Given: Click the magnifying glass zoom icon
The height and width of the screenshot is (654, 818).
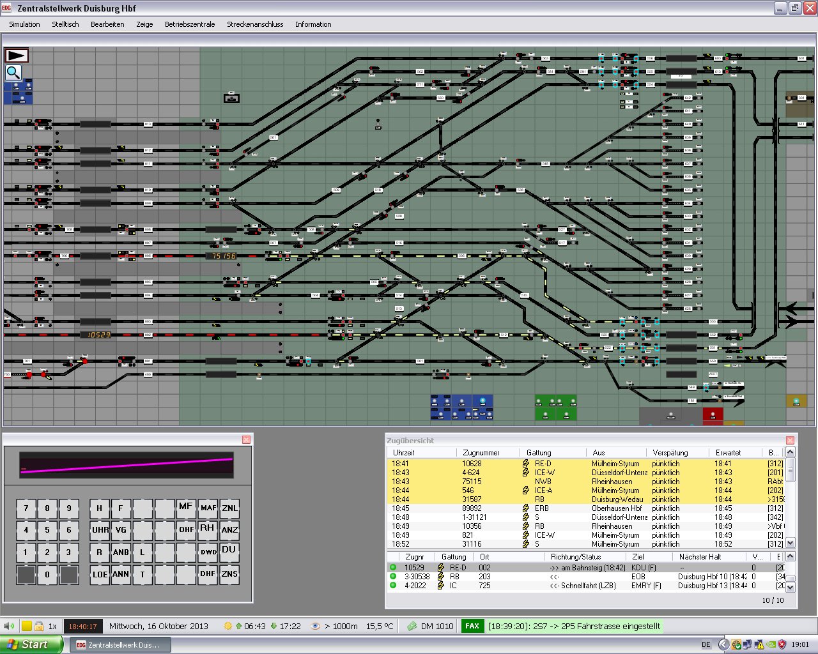Looking at the screenshot, I should point(13,73).
